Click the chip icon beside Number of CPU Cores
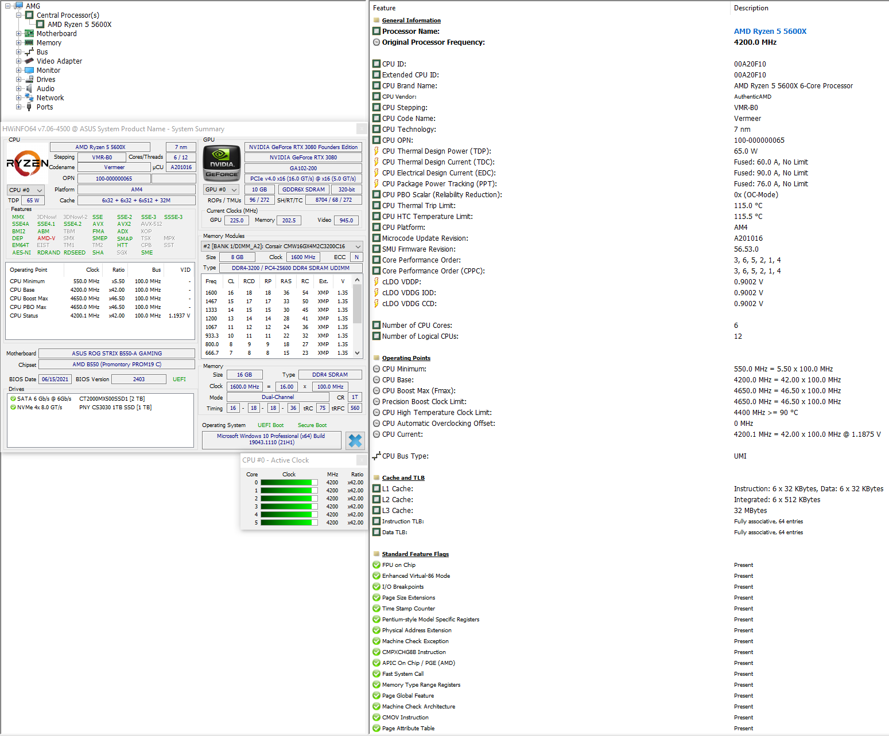This screenshot has height=736, width=889. (376, 326)
